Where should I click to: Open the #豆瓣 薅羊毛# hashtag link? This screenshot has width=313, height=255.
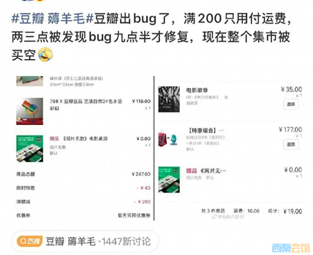(52, 19)
